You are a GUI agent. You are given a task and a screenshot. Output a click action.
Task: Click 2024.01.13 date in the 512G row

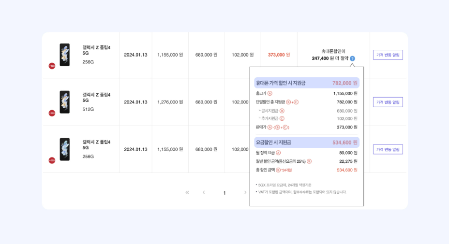pyautogui.click(x=135, y=102)
